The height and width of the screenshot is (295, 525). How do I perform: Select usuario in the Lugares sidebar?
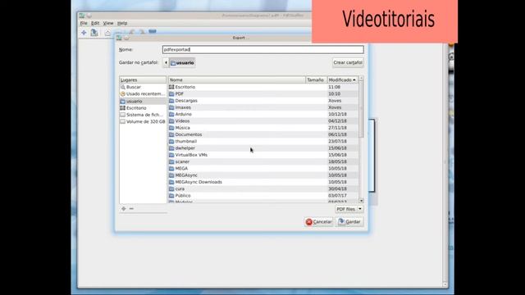(143, 101)
